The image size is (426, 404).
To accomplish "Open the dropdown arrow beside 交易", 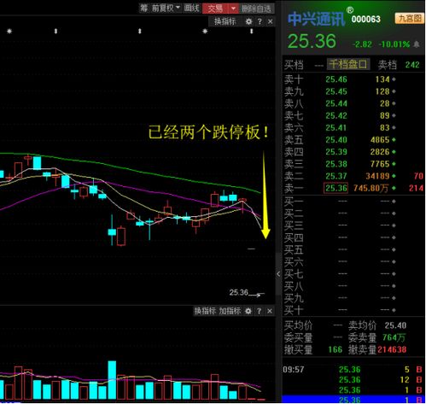I will coord(233,9).
